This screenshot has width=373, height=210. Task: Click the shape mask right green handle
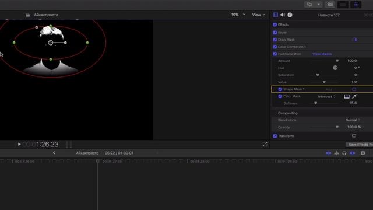click(87, 43)
